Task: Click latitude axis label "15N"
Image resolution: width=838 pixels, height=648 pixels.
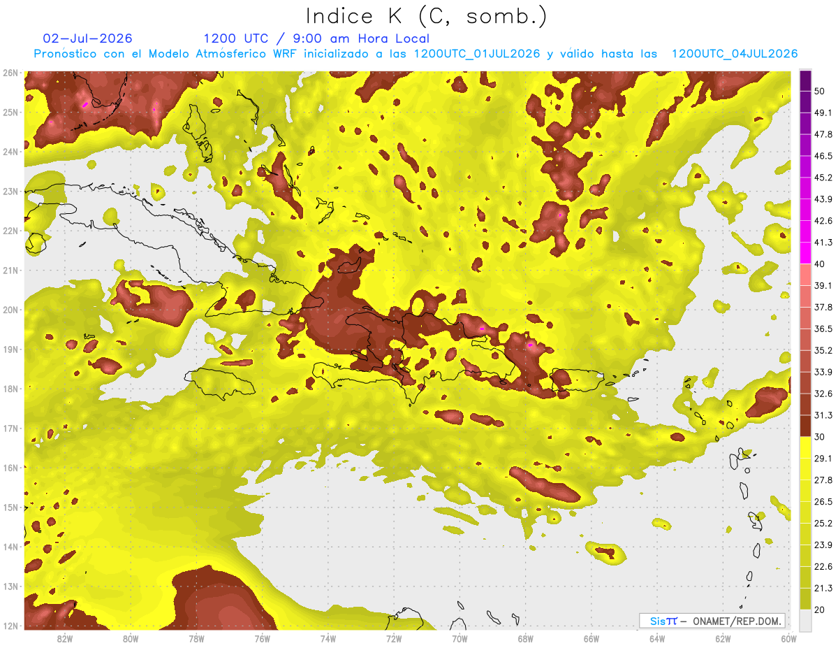Action: tap(10, 507)
